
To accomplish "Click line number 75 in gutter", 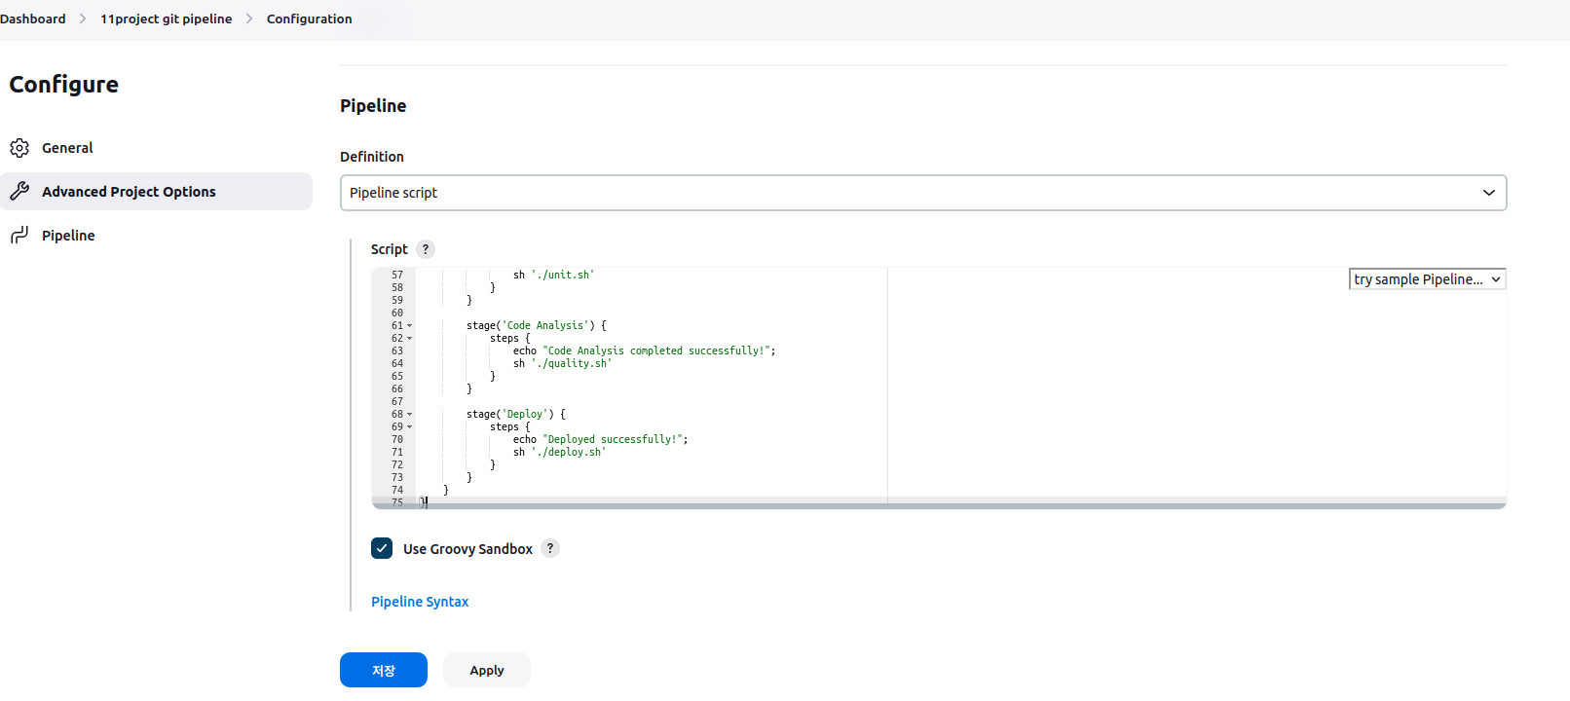I will tap(397, 502).
